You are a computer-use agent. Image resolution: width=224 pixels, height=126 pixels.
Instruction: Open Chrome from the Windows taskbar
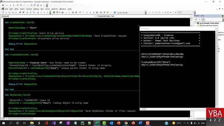126,123
